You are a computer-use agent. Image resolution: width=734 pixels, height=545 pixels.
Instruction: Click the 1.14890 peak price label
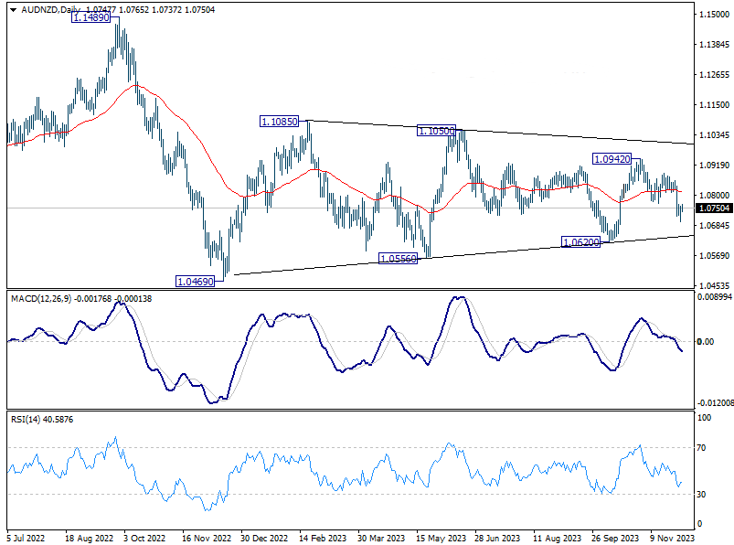95,17
